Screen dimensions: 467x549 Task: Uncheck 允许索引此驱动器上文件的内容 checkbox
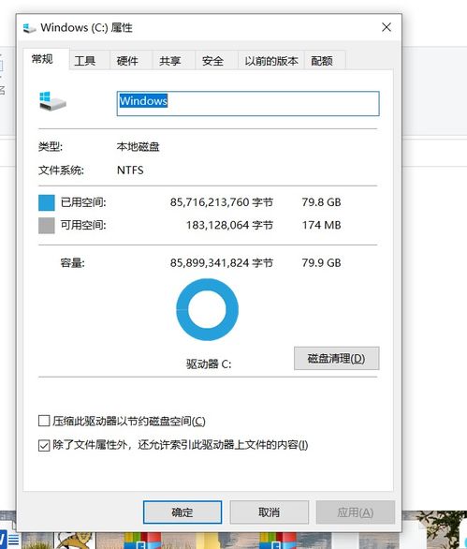44,445
